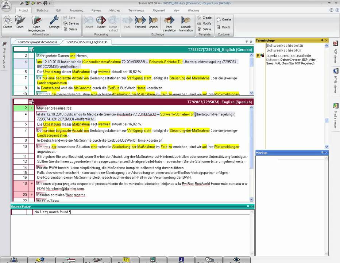Screen dimensions: 340x263
Task: Open the editor window list dropdown arrow
Action: coord(247,42)
